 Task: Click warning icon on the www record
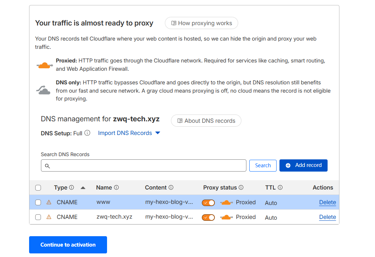tap(49, 202)
